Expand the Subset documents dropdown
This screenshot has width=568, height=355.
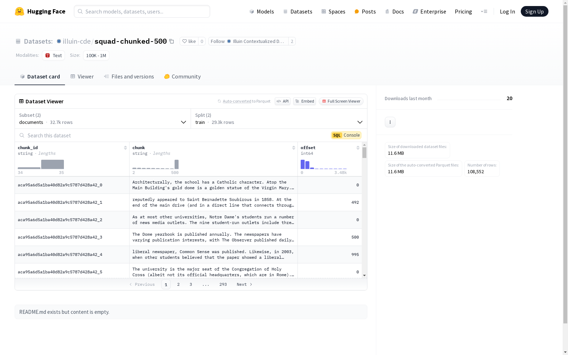pyautogui.click(x=103, y=119)
